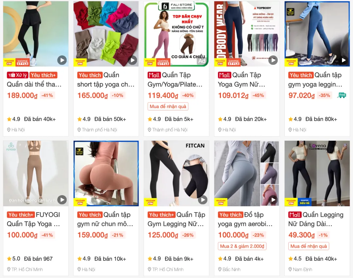Viewport: 353px width, 278px height.
Task: Open gray-blue yoga leggings product thumbnail
Action: pyautogui.click(x=247, y=174)
